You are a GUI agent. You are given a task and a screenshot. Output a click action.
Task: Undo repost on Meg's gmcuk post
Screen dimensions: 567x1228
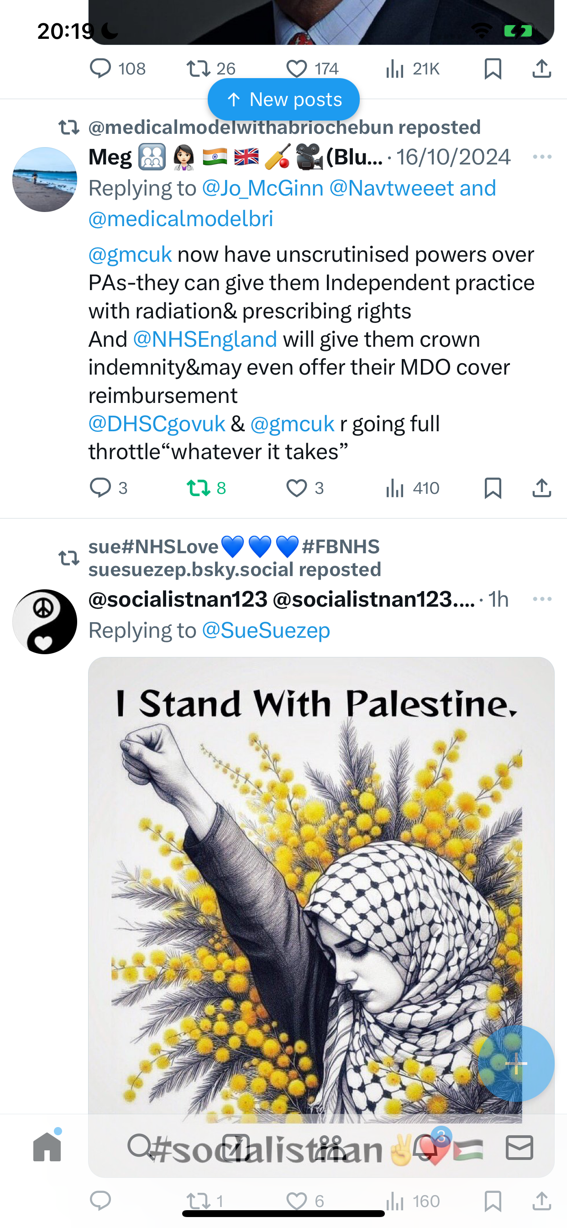coord(206,487)
